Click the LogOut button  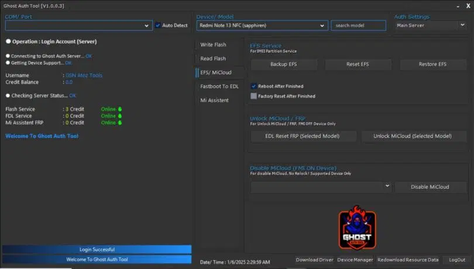[457, 260]
